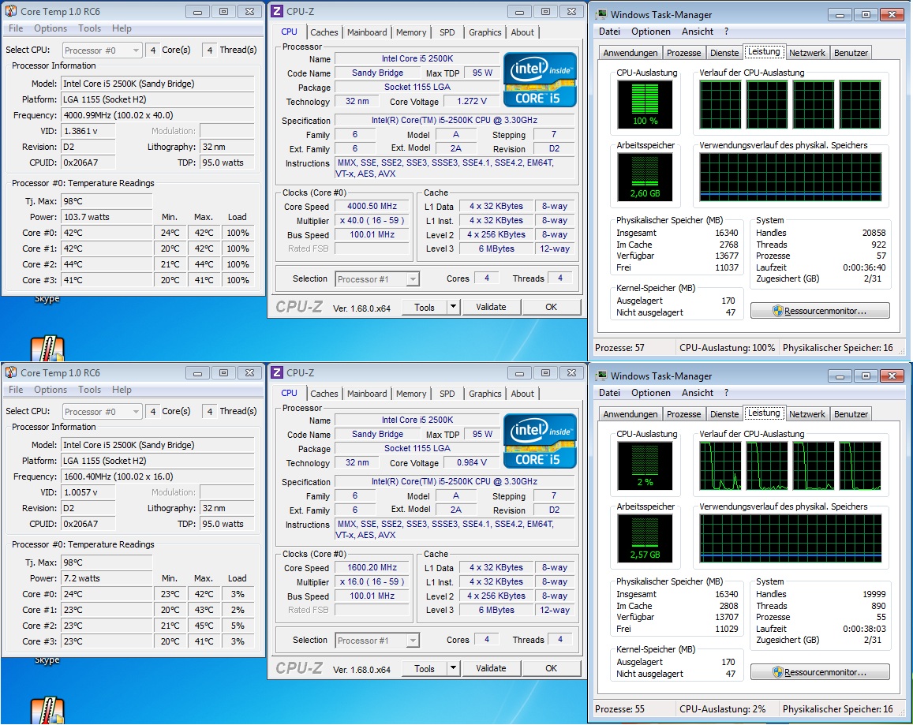Click the Frequency value 4000.99MHz in Core Temp
The width and height of the screenshot is (913, 725).
click(157, 115)
